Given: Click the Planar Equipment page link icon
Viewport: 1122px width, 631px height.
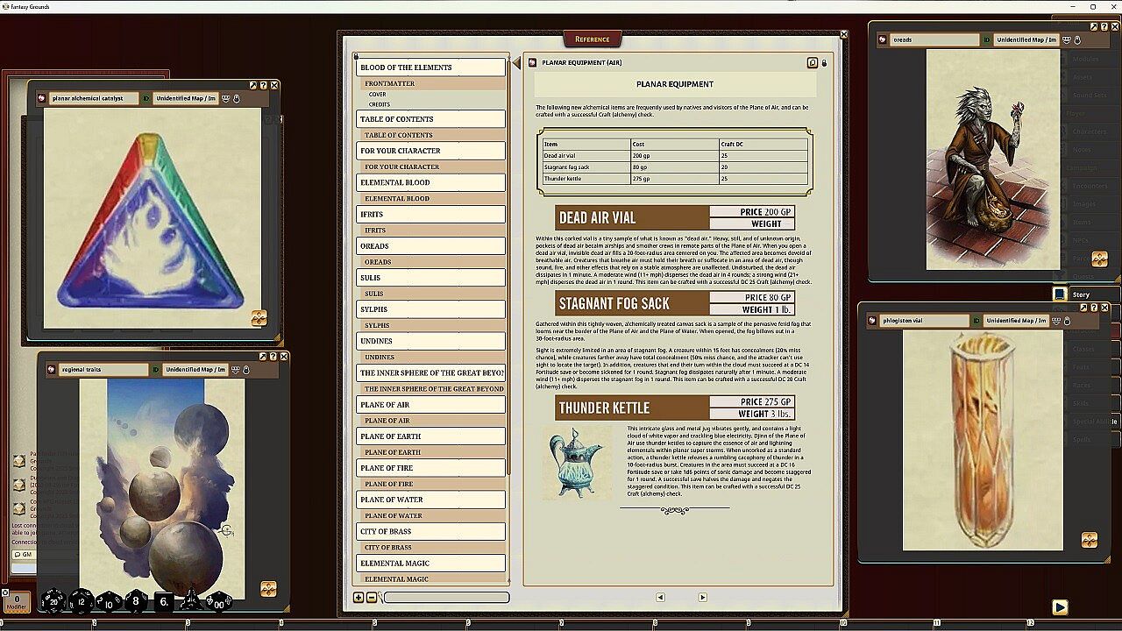Looking at the screenshot, I should (x=533, y=63).
